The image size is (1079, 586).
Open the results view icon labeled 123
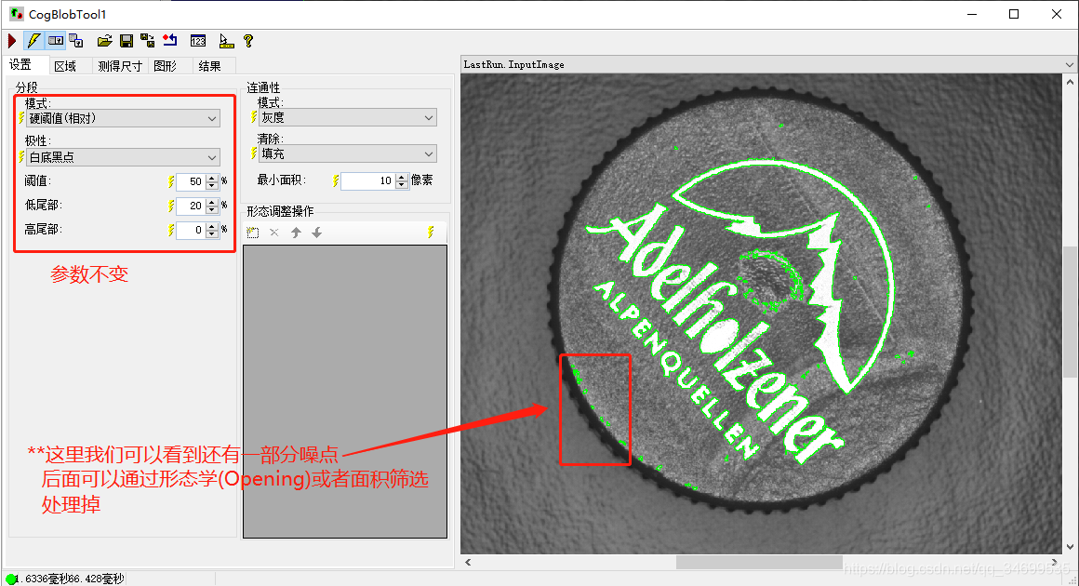click(198, 41)
